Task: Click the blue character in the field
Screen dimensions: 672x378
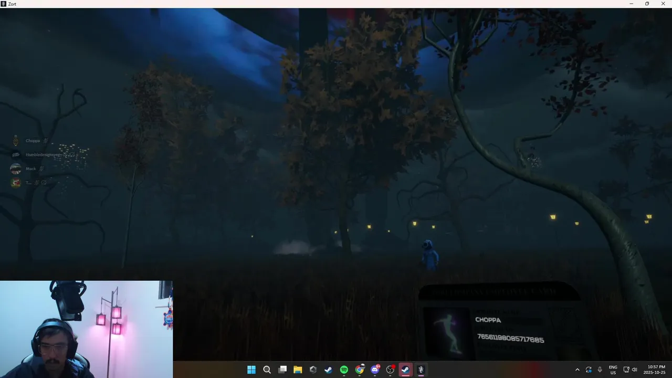Action: (x=429, y=255)
